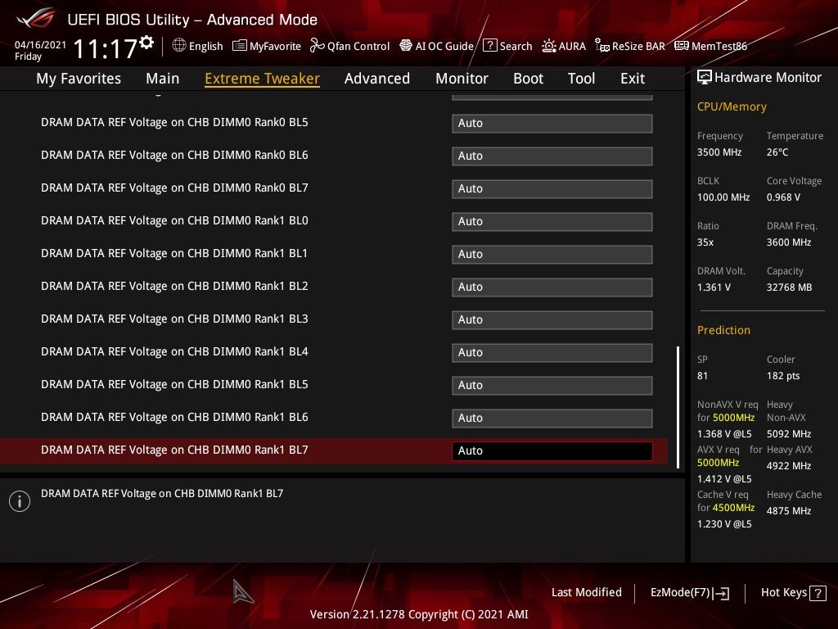Edit the Rank0 BL5 voltage Auto field
Image resolution: width=838 pixels, height=629 pixels.
tap(552, 123)
